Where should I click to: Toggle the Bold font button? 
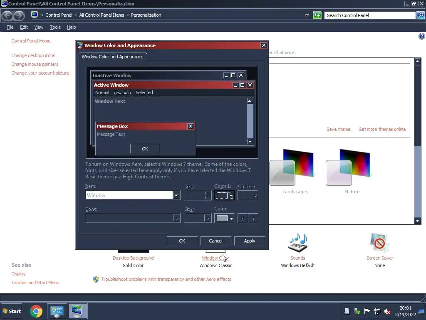[243, 218]
